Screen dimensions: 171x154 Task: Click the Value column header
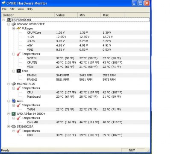point(66,15)
